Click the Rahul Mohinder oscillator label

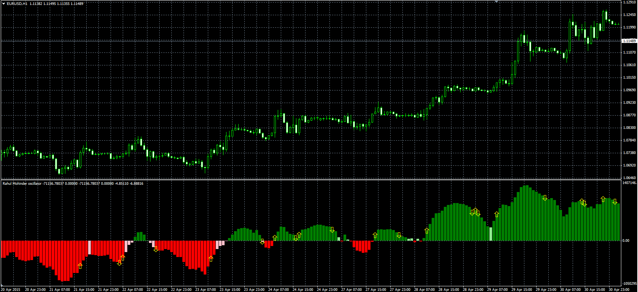tap(22, 184)
